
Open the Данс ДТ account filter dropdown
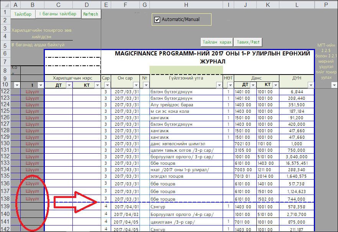click(253, 85)
